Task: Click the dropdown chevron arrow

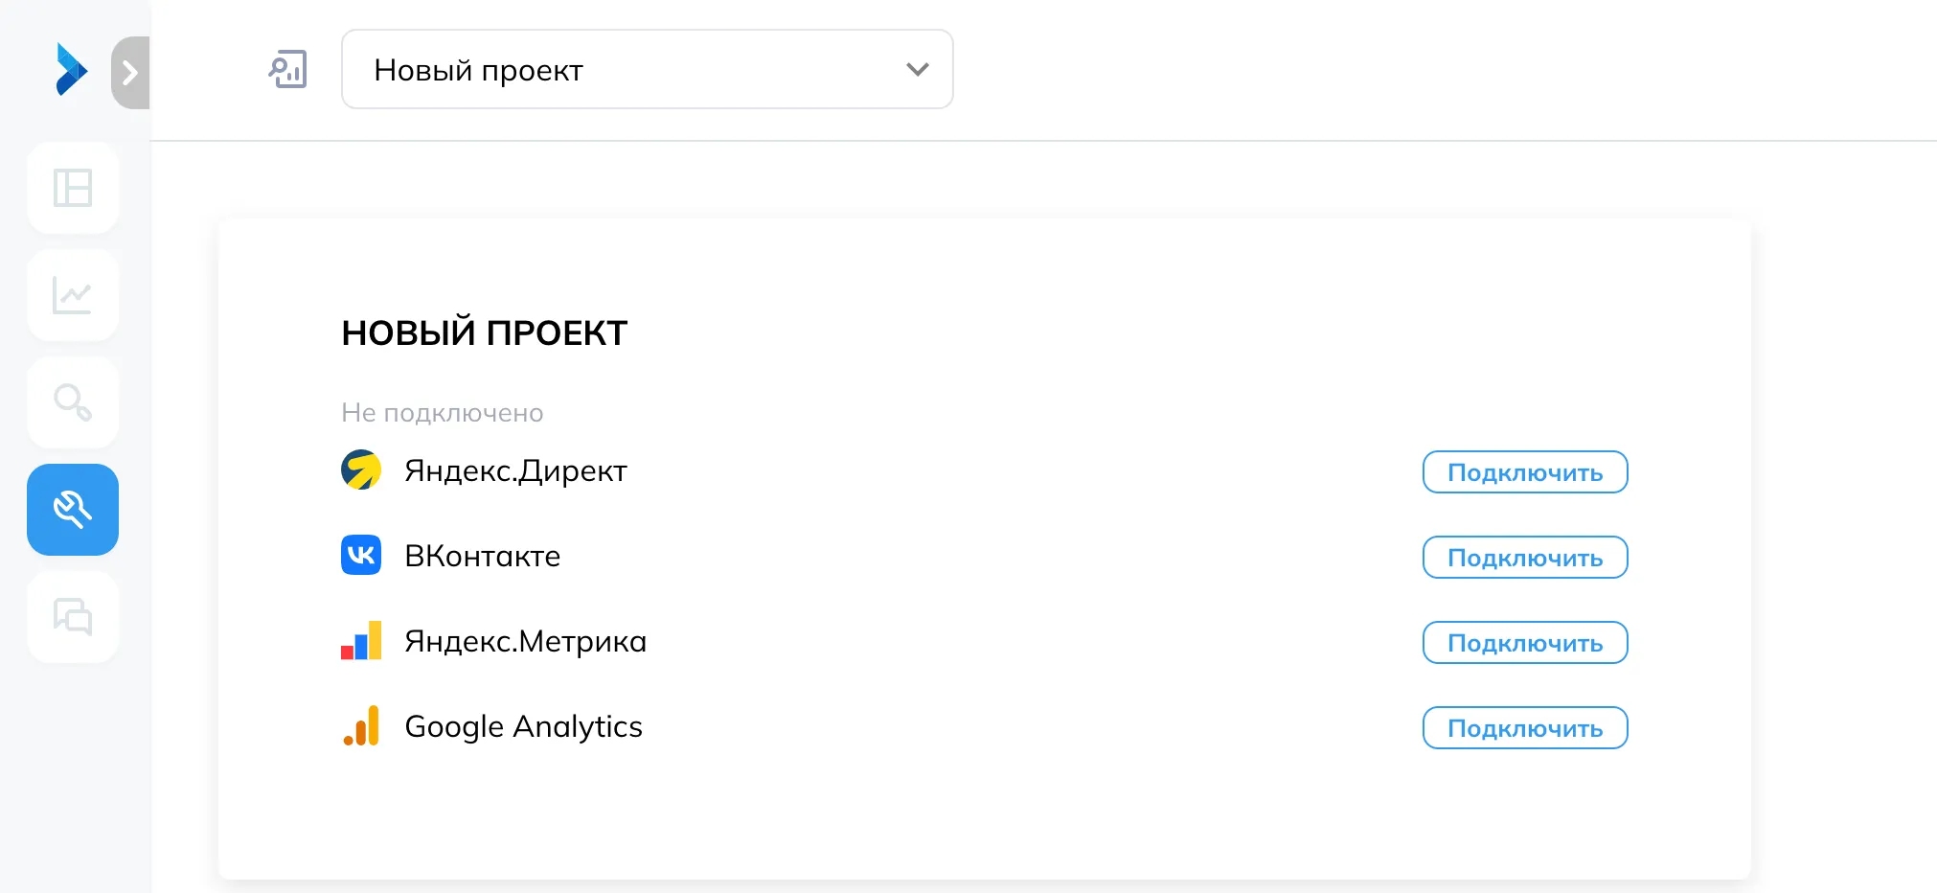Action: [x=918, y=69]
